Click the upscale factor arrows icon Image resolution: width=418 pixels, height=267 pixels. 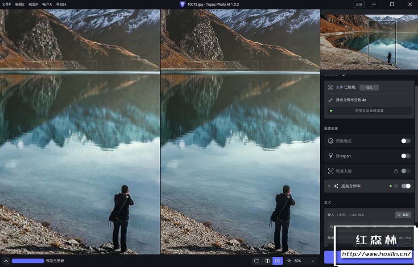[x=330, y=100]
